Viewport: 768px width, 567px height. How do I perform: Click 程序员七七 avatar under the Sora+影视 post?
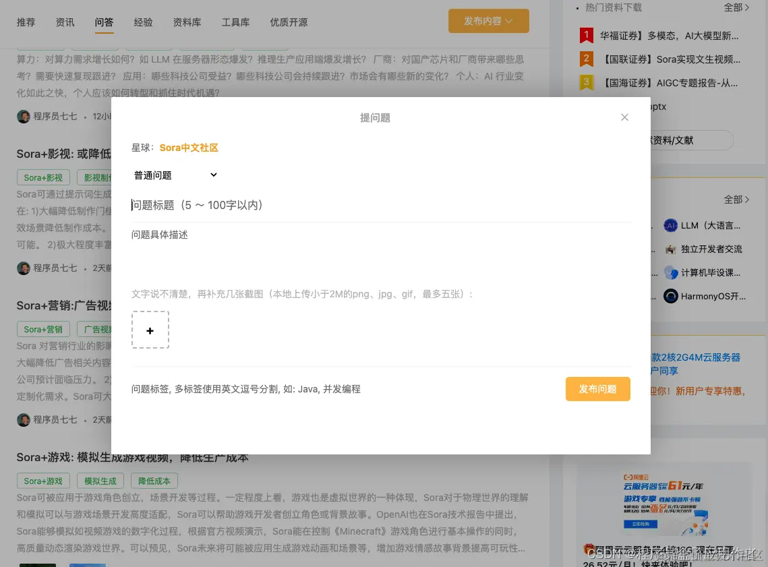pyautogui.click(x=23, y=268)
